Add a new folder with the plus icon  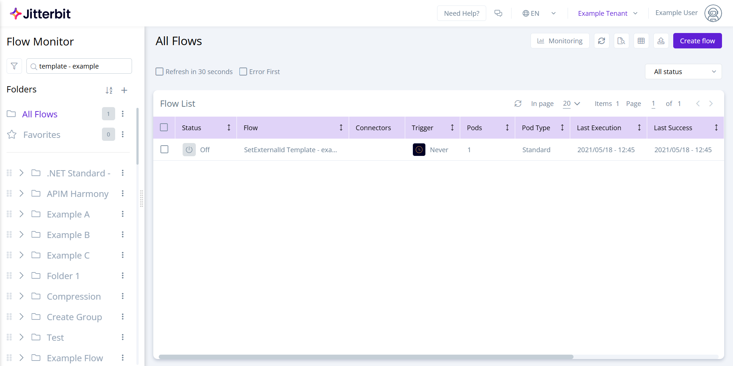124,90
